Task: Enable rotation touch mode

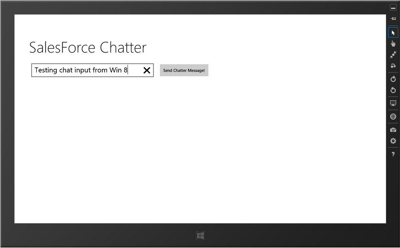Action: (393, 66)
